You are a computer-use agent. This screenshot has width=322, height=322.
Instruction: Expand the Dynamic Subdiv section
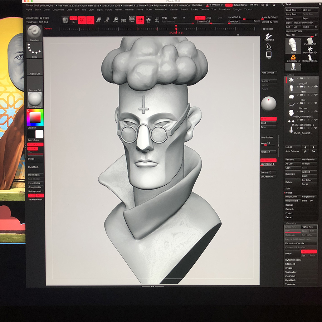click(x=293, y=260)
